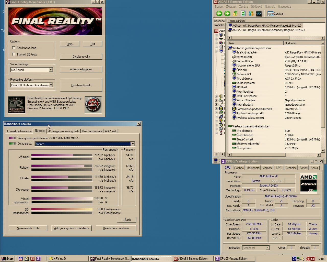Toggle the Turn off 2D tests checkbox
The image size is (327, 262).
pos(14,54)
